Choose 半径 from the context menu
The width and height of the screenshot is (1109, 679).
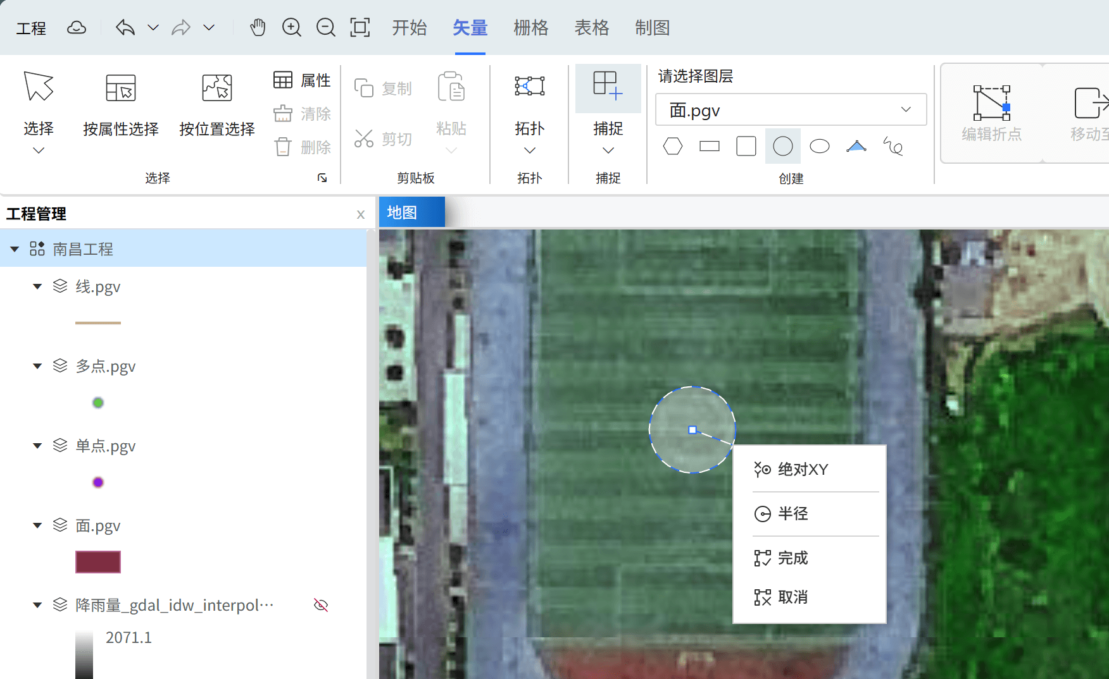point(793,514)
